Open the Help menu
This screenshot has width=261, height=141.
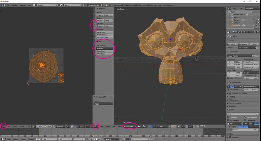click(29, 5)
